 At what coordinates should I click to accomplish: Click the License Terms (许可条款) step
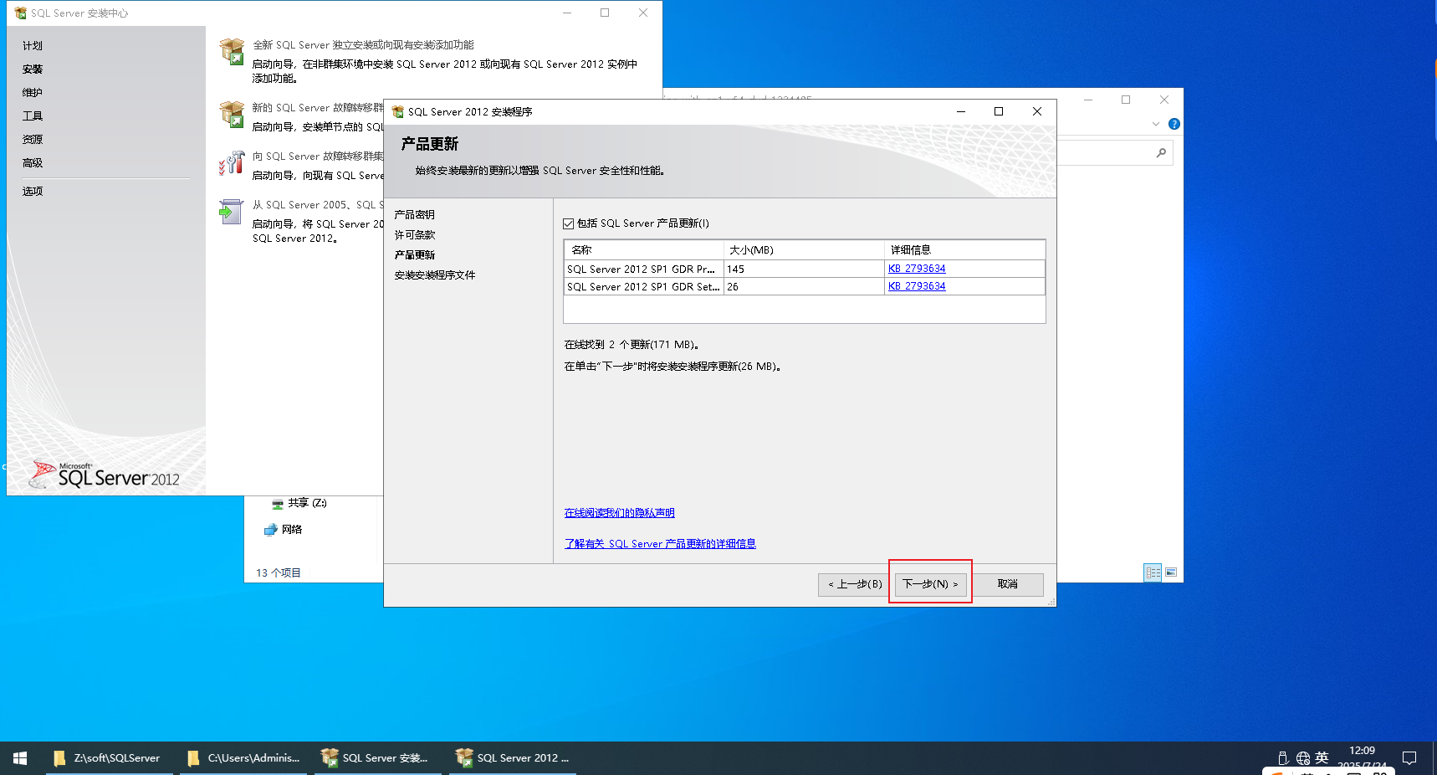tap(415, 235)
